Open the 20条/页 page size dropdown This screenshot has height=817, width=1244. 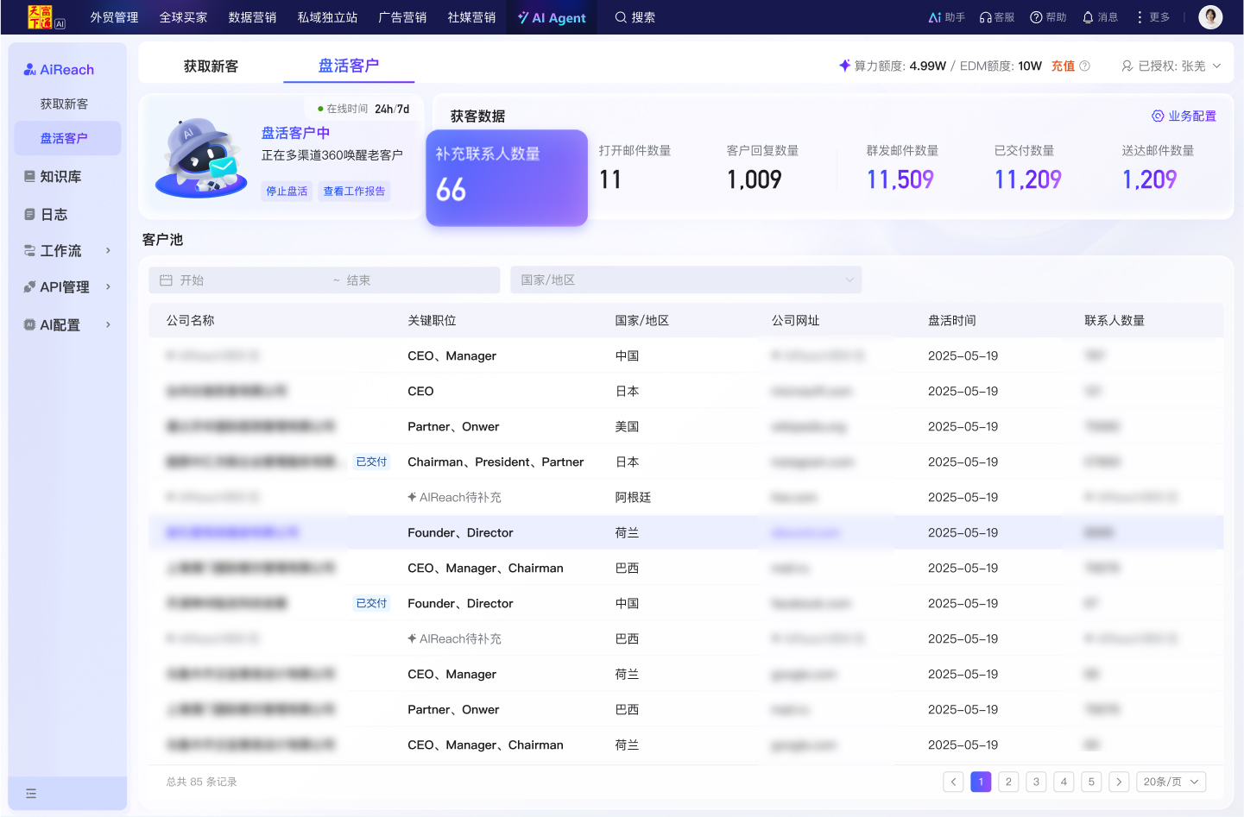[1171, 782]
